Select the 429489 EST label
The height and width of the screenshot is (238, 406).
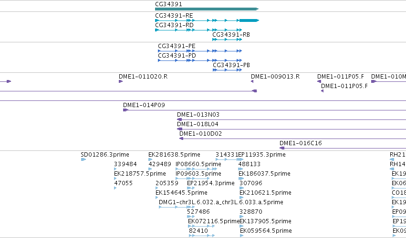pos(160,164)
